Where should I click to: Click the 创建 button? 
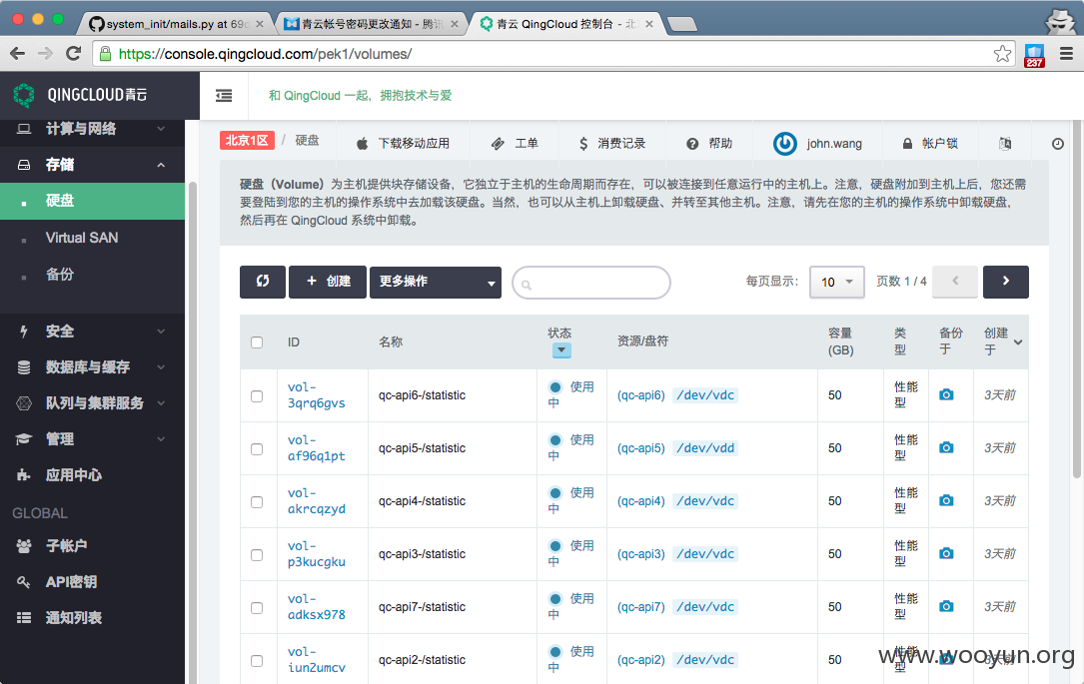click(x=328, y=282)
